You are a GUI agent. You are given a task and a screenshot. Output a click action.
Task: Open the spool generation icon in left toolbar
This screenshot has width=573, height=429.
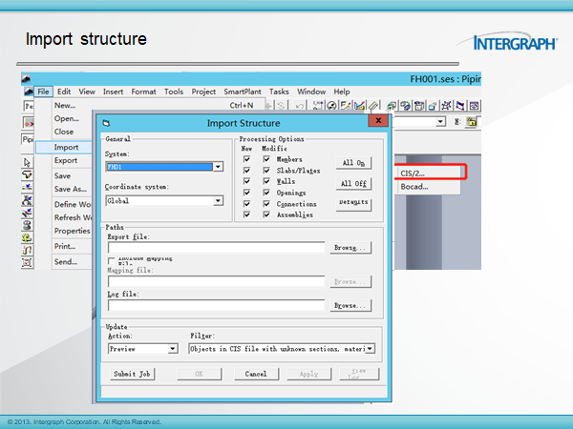point(27,225)
